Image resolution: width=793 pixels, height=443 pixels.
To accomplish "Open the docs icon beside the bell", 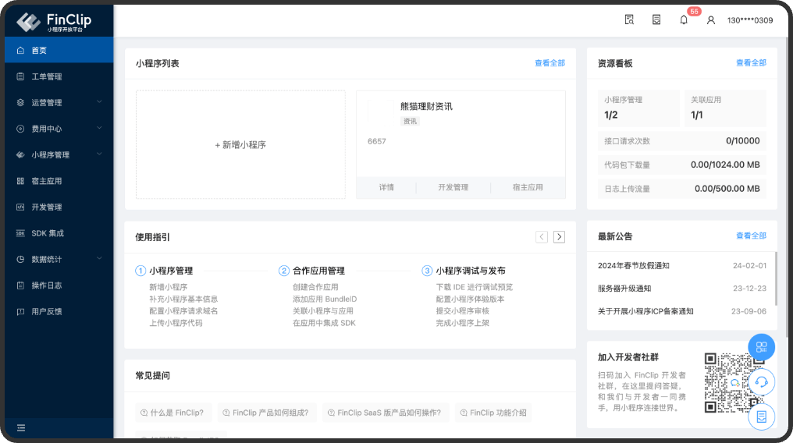I will pyautogui.click(x=656, y=20).
